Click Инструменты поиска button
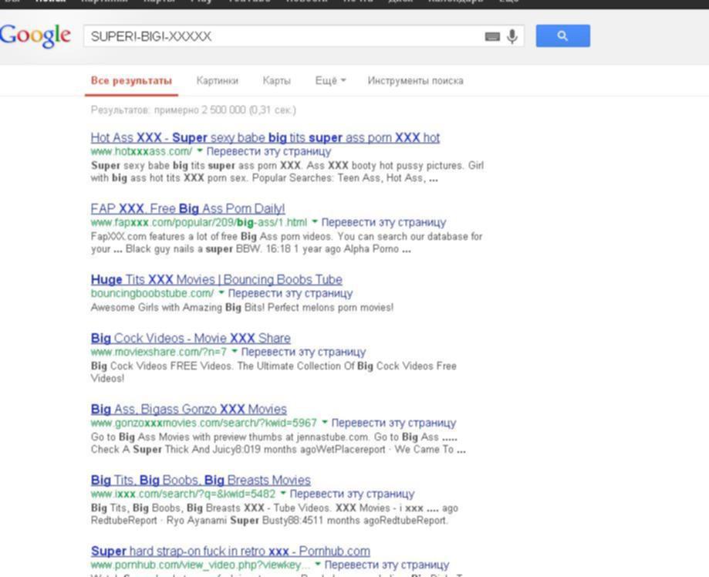Viewport: 709px width, 577px height. click(415, 81)
